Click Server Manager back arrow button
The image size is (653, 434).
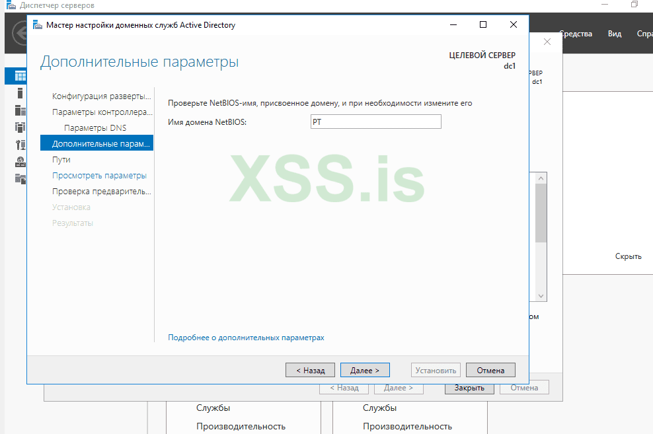(x=19, y=33)
